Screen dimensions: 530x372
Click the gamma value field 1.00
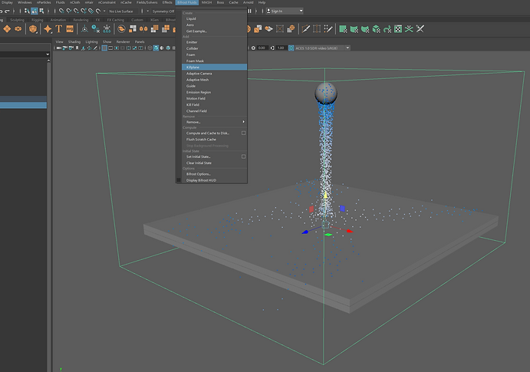[x=281, y=48]
